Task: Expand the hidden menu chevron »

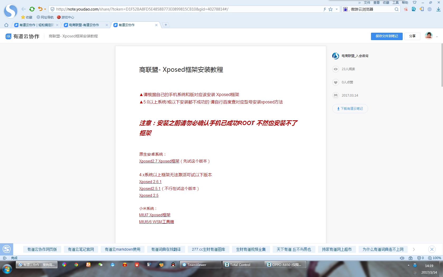Action: [359, 3]
